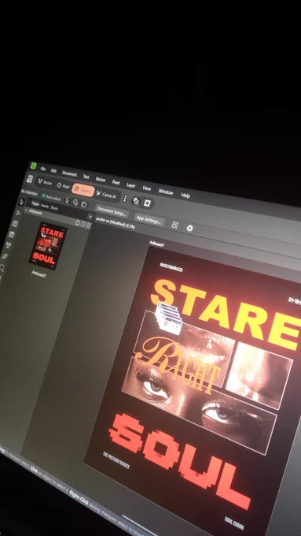Click the No Selection label
Screen dimensions: 301x536
pyautogui.click(x=29, y=193)
